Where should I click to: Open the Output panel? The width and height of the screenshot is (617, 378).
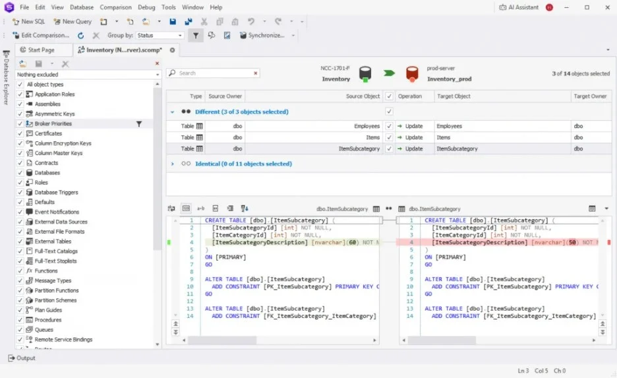tap(22, 358)
